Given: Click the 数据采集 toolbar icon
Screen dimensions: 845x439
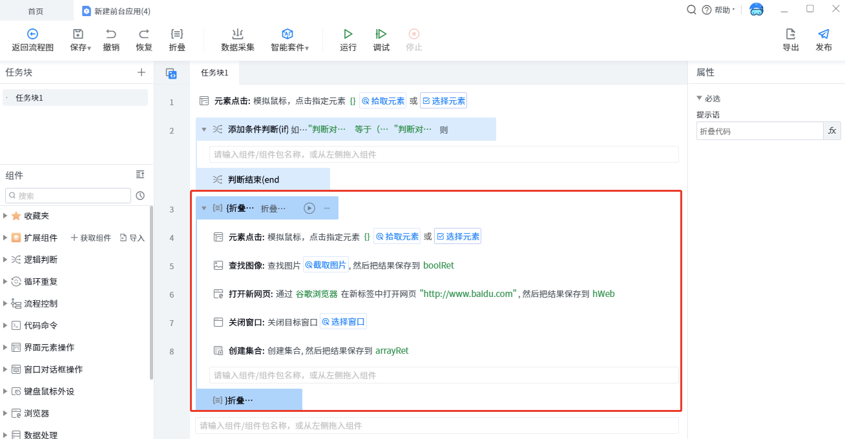Looking at the screenshot, I should coord(238,34).
